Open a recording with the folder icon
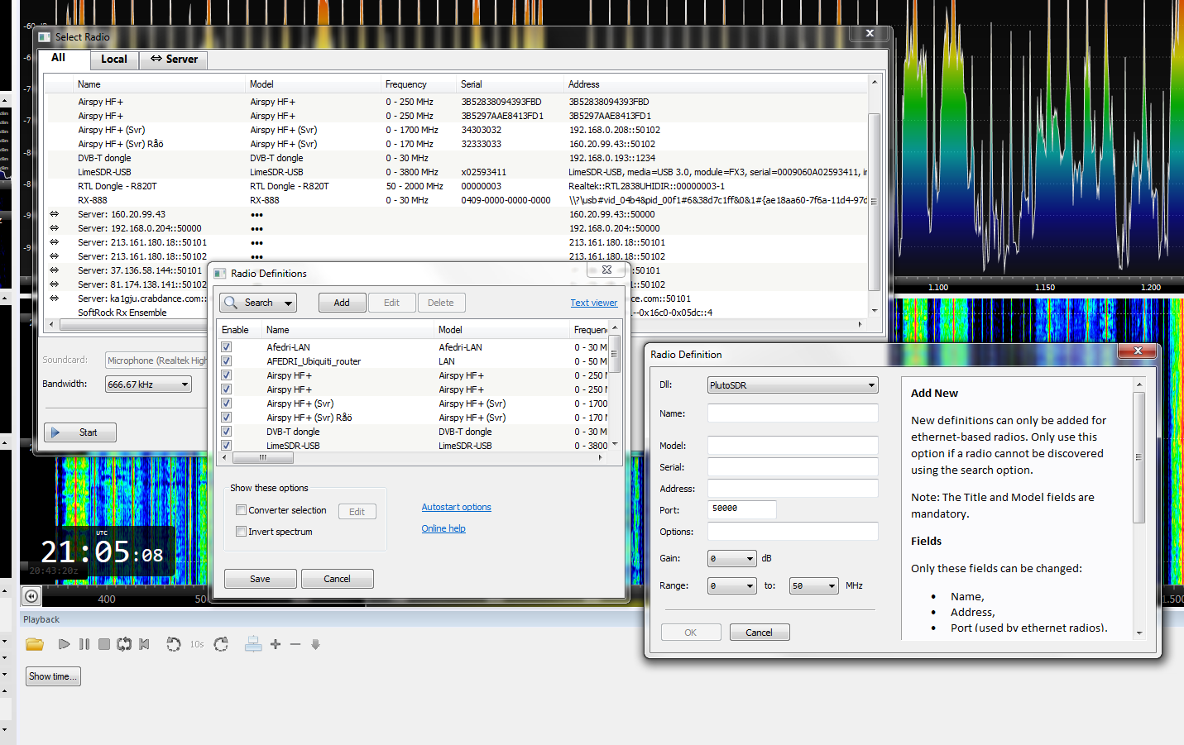The width and height of the screenshot is (1184, 745). pyautogui.click(x=34, y=644)
